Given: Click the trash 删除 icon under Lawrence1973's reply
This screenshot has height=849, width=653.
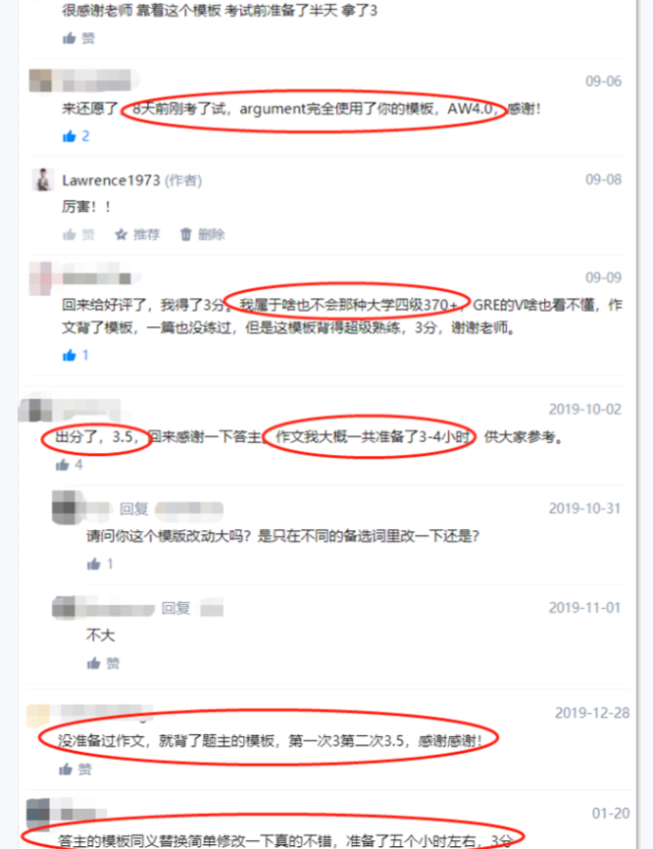Looking at the screenshot, I should [x=202, y=234].
